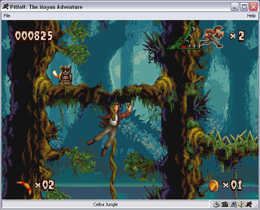Click the gold treasure coin icon
This screenshot has height=210, width=260.
(x=213, y=186)
